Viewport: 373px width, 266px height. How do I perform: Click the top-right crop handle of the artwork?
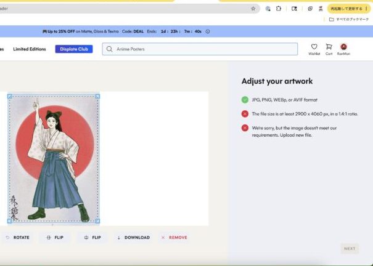[97, 96]
